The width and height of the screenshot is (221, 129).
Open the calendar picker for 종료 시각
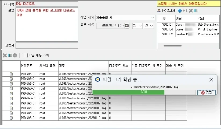[127, 26]
